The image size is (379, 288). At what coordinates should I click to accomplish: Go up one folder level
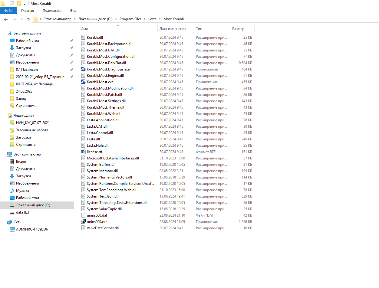pos(28,19)
